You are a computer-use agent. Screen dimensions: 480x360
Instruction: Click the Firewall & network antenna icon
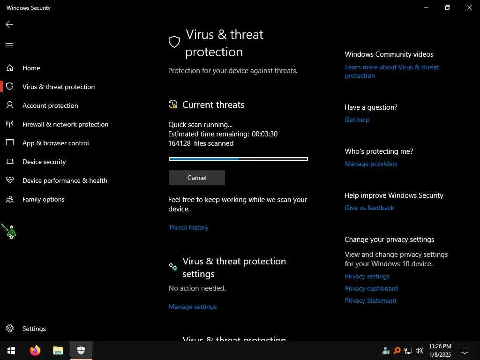coord(10,124)
